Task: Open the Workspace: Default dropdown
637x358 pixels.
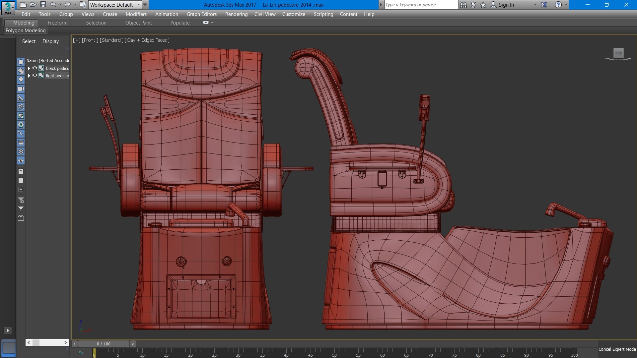Action: click(115, 5)
